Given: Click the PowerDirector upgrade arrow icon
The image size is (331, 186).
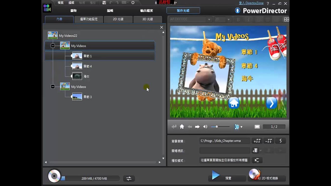Looking at the screenshot, I should point(237,11).
